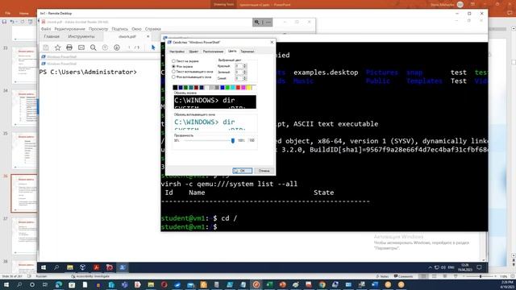This screenshot has width=516, height=290.
Task: Open the host Windows Start button
Action: tap(6, 284)
